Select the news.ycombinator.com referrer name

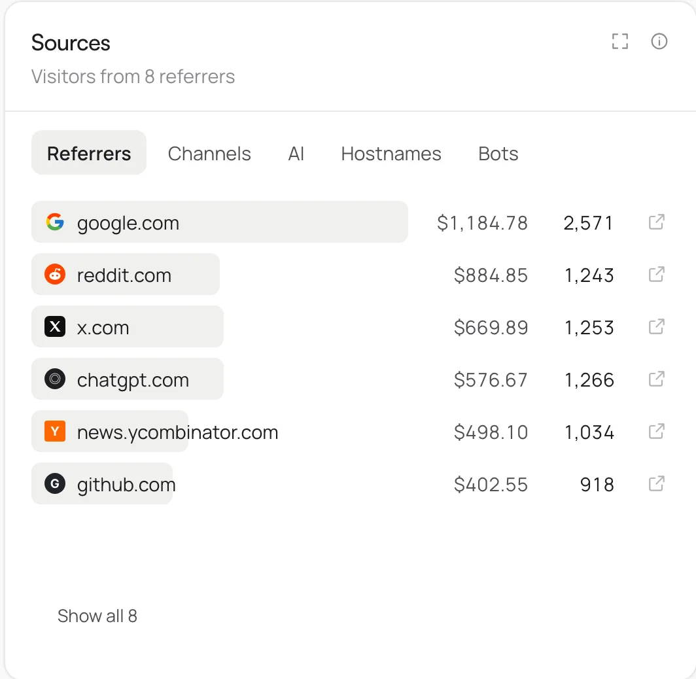(177, 432)
